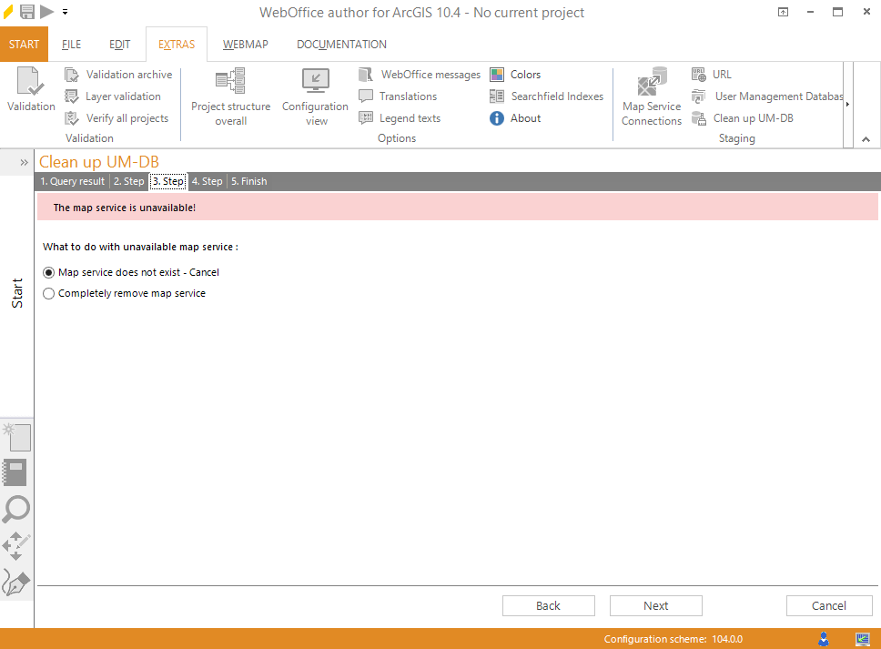Open About information
This screenshot has height=649, width=881.
pyautogui.click(x=515, y=118)
